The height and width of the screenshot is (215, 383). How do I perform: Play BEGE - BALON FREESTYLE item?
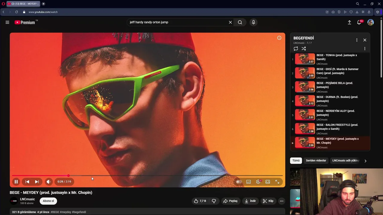pyautogui.click(x=330, y=129)
